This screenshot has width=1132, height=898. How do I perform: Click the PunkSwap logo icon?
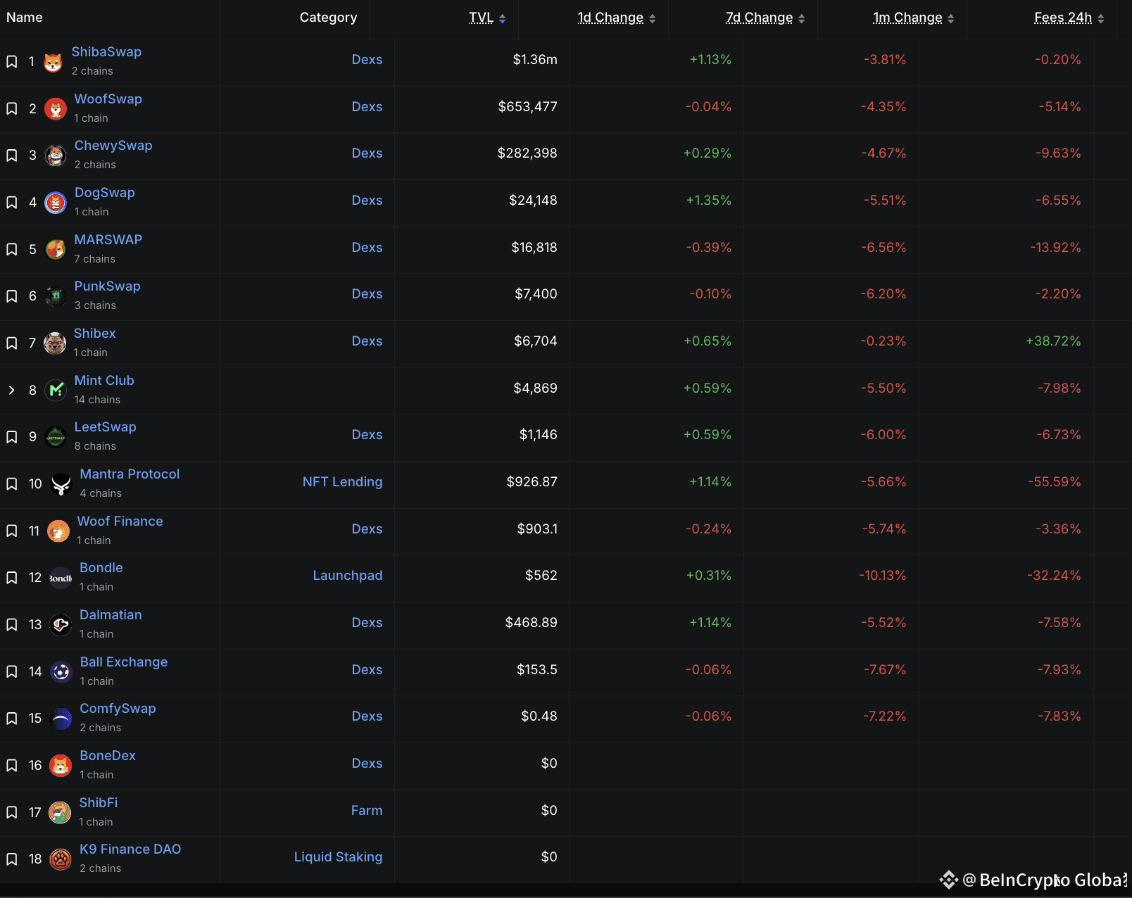(x=56, y=296)
